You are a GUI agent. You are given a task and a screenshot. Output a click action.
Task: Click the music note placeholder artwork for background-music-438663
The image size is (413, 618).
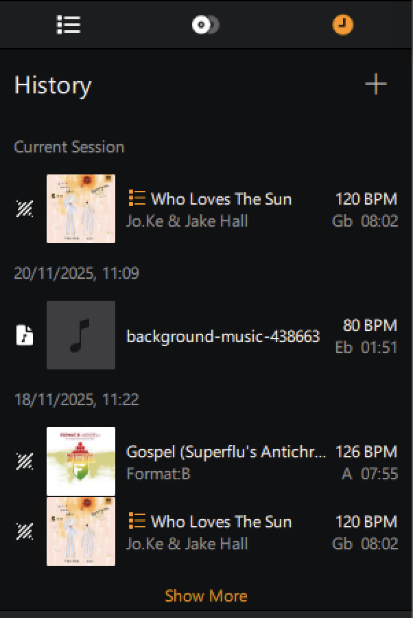point(80,335)
